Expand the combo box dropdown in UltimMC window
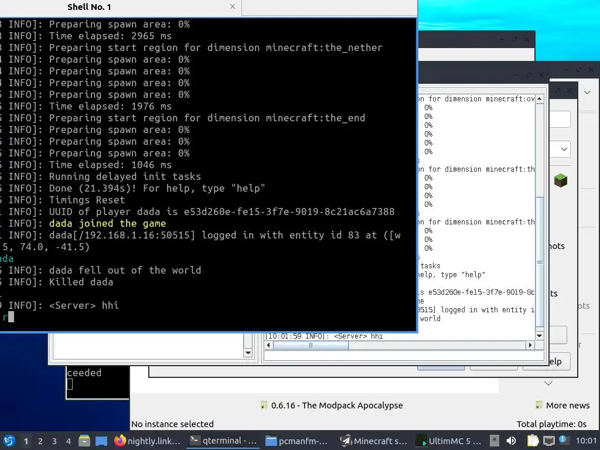This screenshot has height=450, width=600. coord(564,149)
